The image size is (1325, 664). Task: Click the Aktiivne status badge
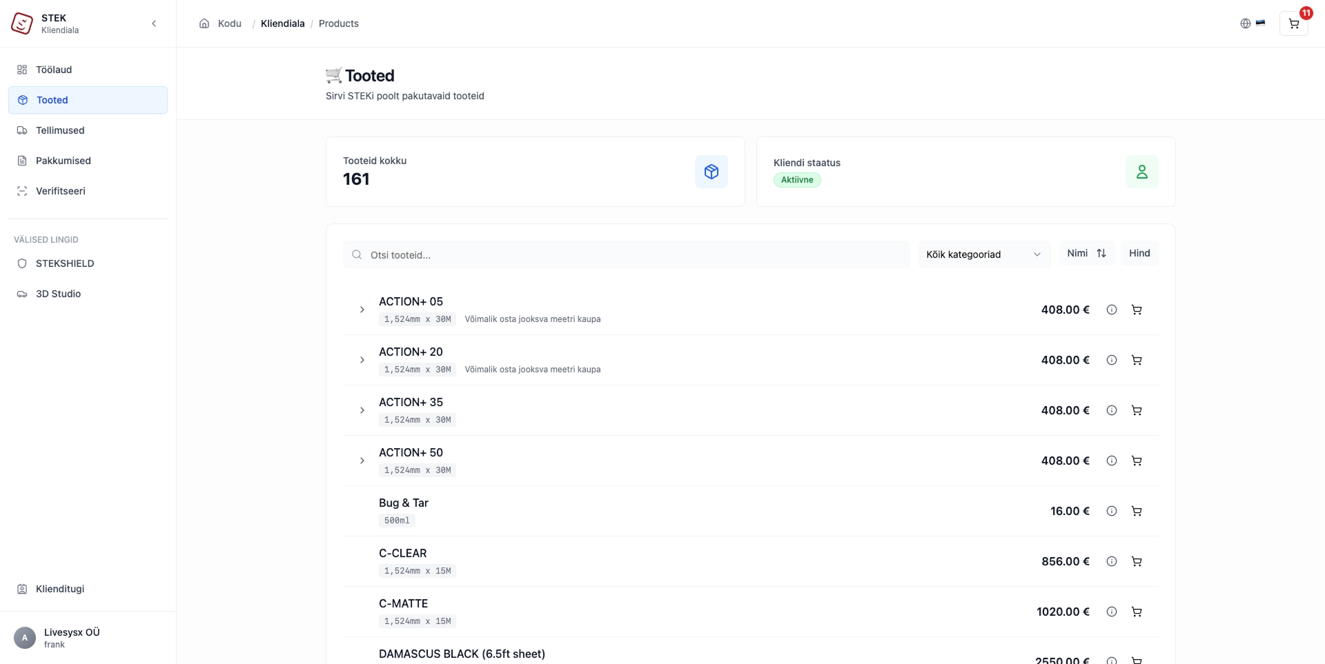[797, 180]
